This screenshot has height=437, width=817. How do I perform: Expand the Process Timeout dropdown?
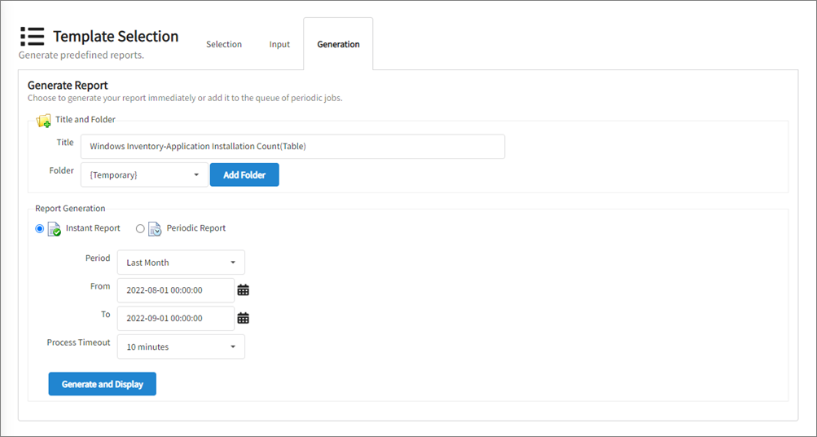181,347
